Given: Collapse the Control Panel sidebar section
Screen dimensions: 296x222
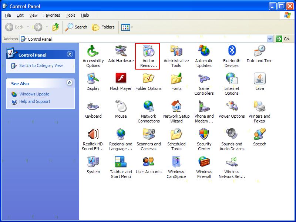Looking at the screenshot, I should (x=70, y=54).
